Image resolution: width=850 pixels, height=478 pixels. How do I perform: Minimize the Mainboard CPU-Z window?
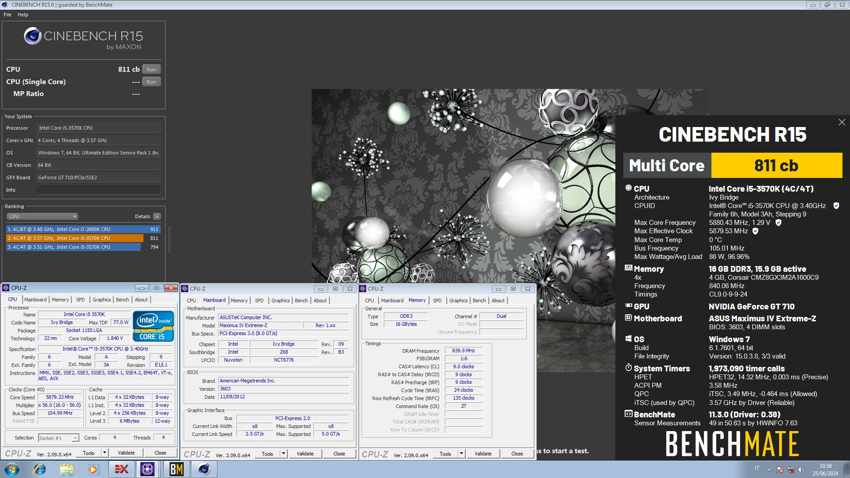(x=321, y=289)
